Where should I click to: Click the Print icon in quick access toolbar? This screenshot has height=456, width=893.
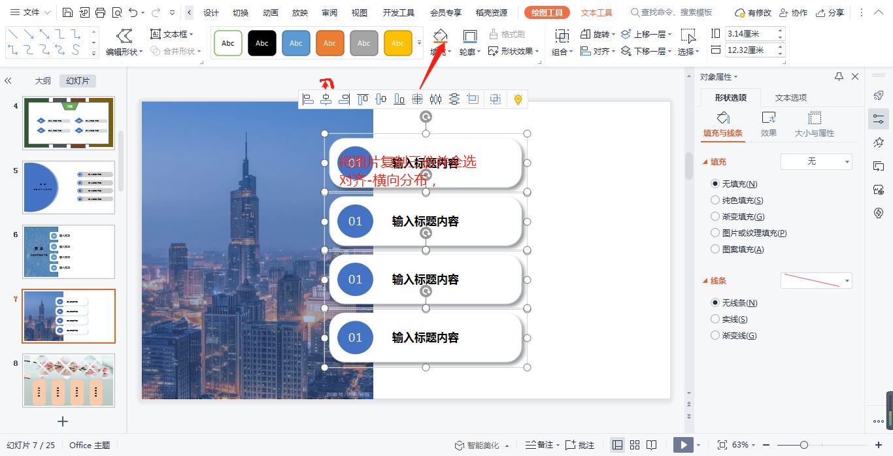(100, 12)
